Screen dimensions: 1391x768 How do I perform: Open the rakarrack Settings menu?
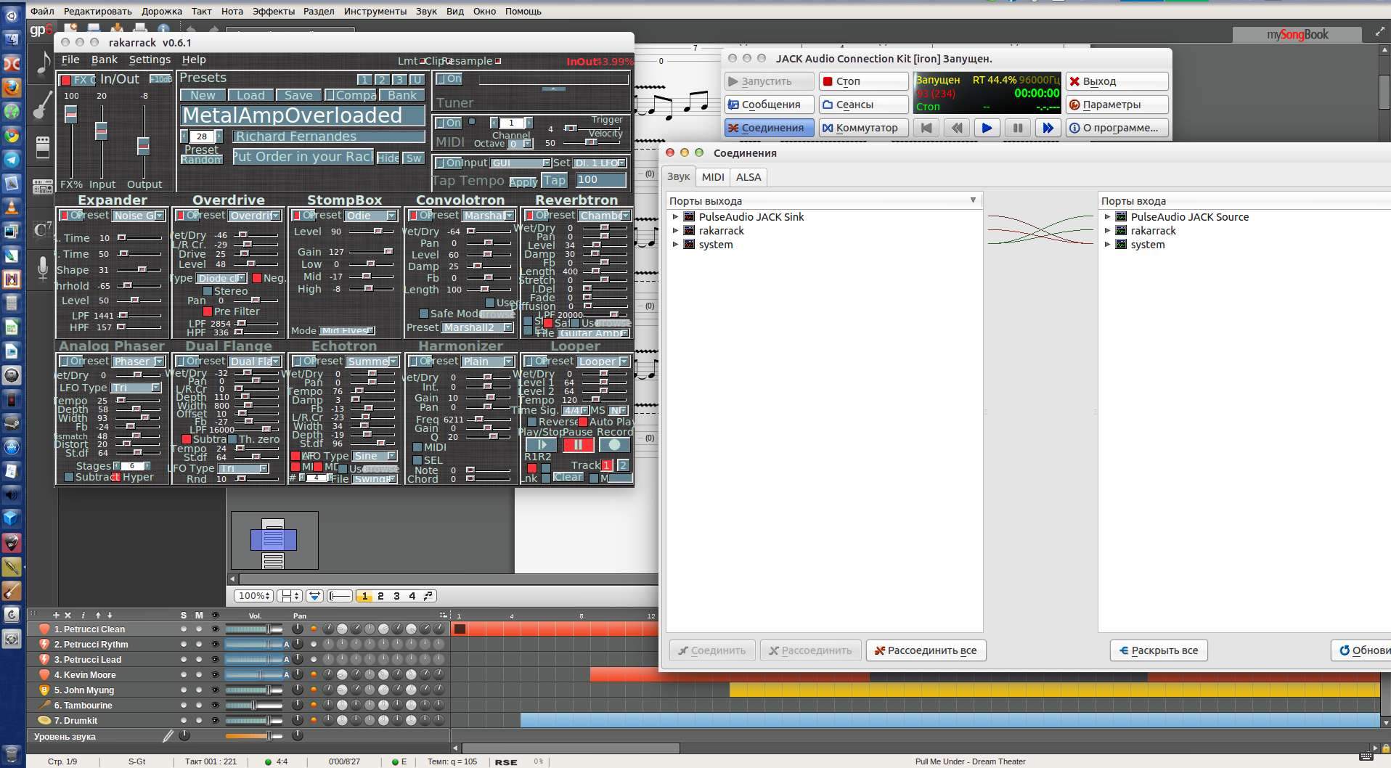[150, 60]
